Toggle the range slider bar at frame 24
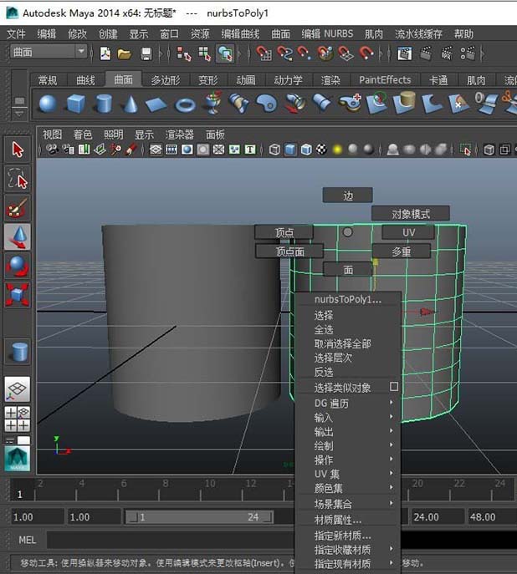This screenshot has width=517, height=574. coord(253,517)
